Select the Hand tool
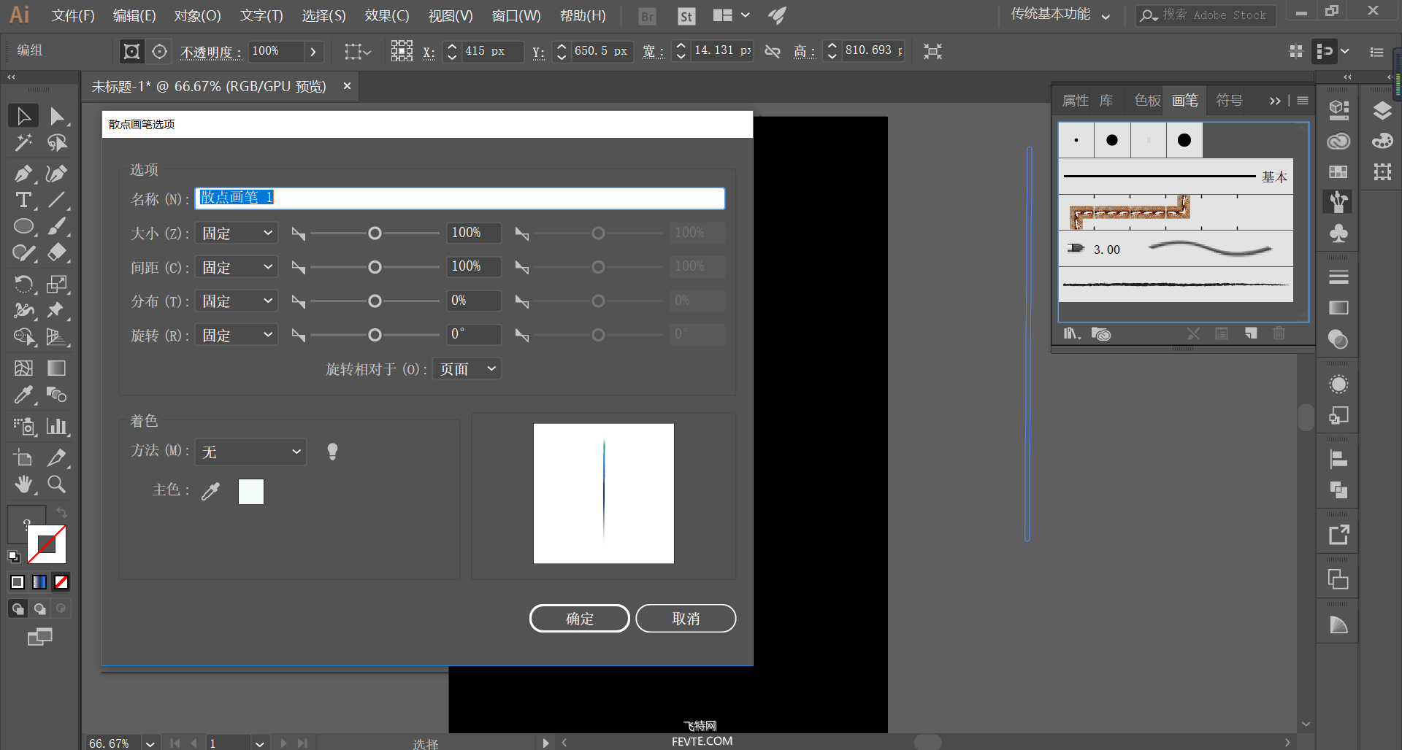The image size is (1402, 750). point(23,484)
